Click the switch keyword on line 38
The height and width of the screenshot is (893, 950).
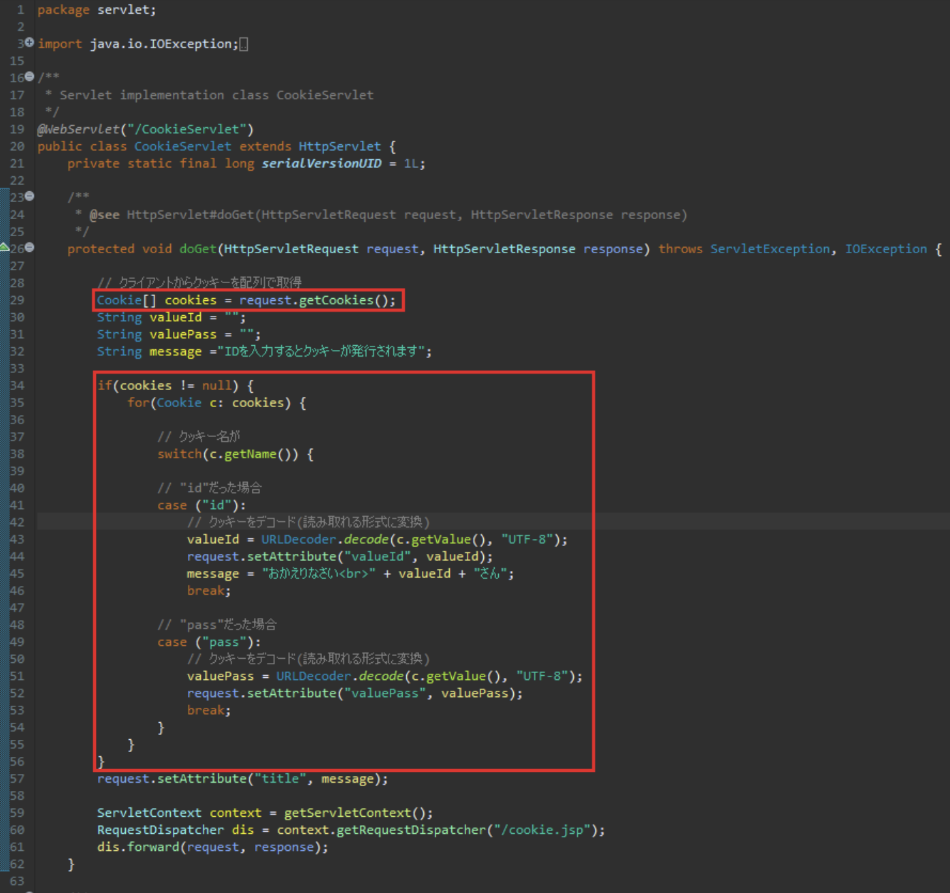[x=180, y=454]
